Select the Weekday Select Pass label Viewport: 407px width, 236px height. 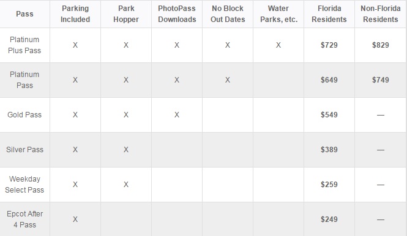[24, 185]
